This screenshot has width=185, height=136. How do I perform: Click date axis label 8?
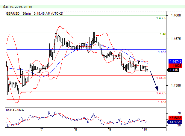click(76, 129)
